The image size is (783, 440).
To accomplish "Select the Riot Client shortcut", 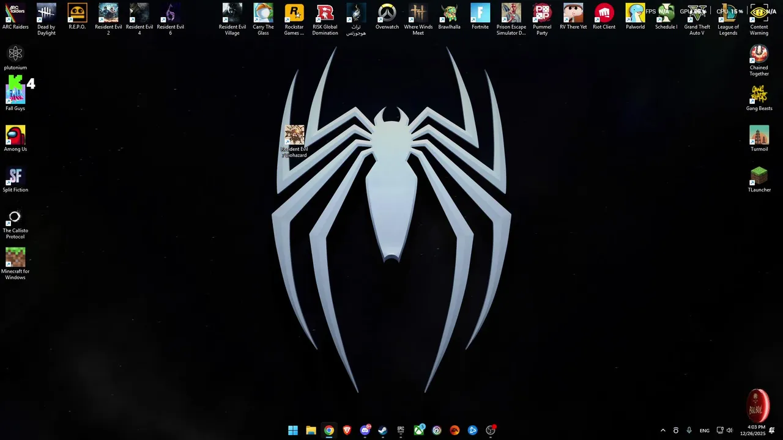I will pyautogui.click(x=604, y=16).
